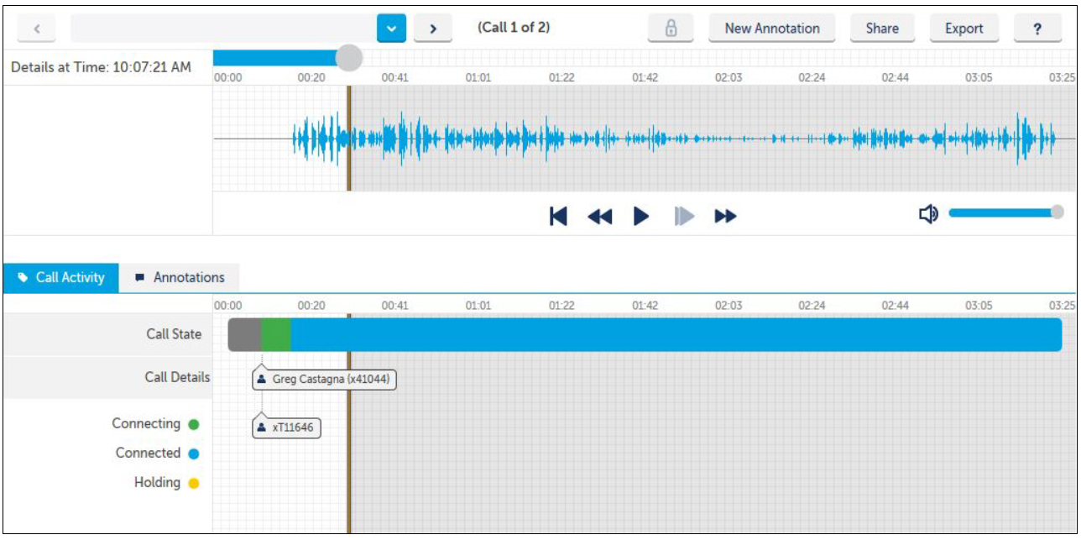Click the Share button

click(882, 28)
